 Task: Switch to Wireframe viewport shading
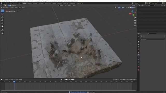(x=129, y=7)
